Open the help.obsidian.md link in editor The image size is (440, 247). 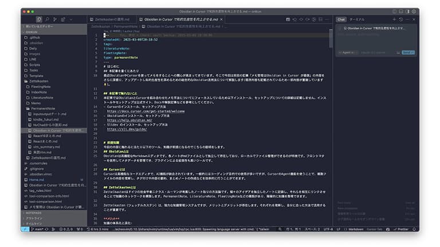click(129, 120)
